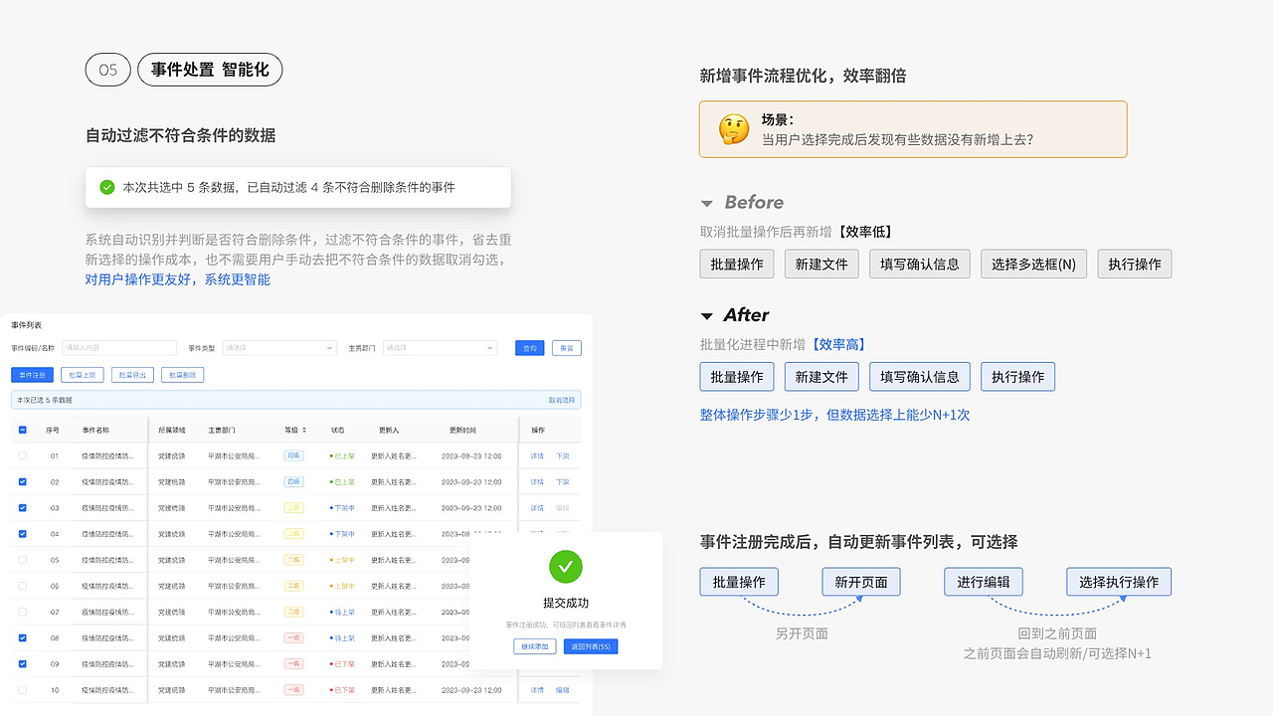
Task: Click the 新开页面 step box
Action: click(x=861, y=582)
